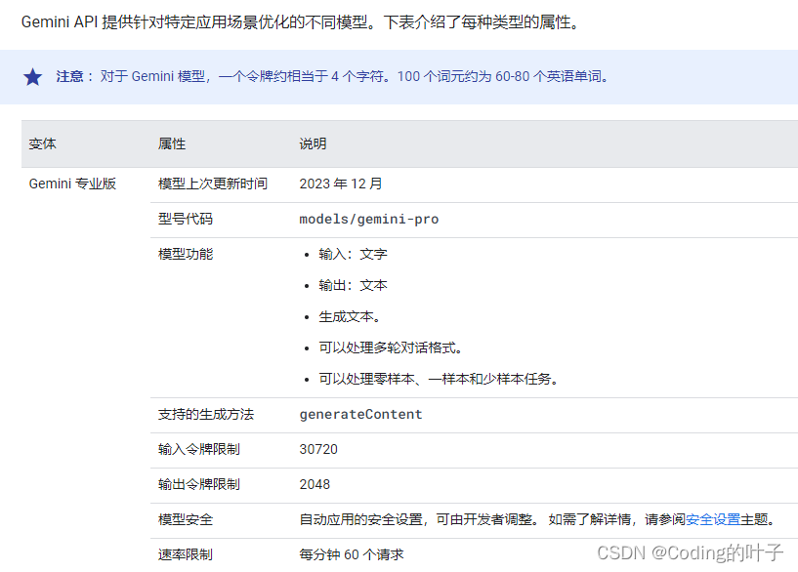Click the Gemini API intro paragraph

click(x=300, y=22)
